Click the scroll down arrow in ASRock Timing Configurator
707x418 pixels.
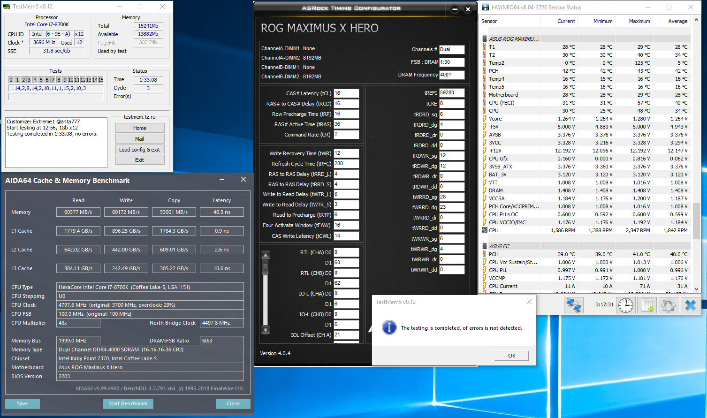coord(266,330)
